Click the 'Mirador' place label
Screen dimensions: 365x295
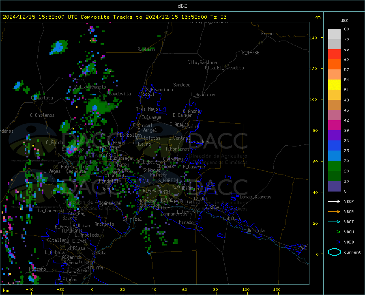coord(187,223)
